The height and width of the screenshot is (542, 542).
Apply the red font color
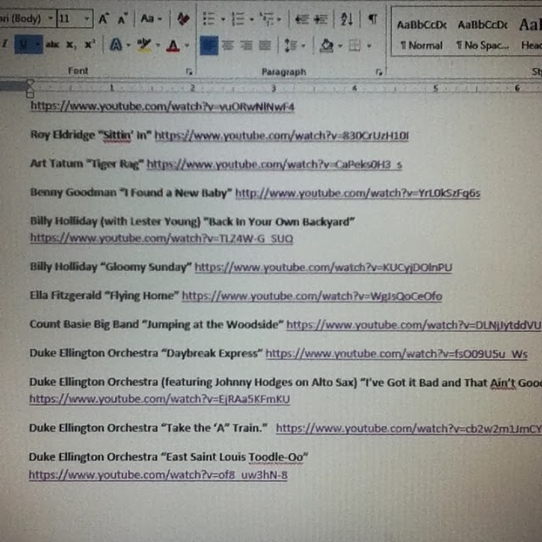pyautogui.click(x=173, y=46)
